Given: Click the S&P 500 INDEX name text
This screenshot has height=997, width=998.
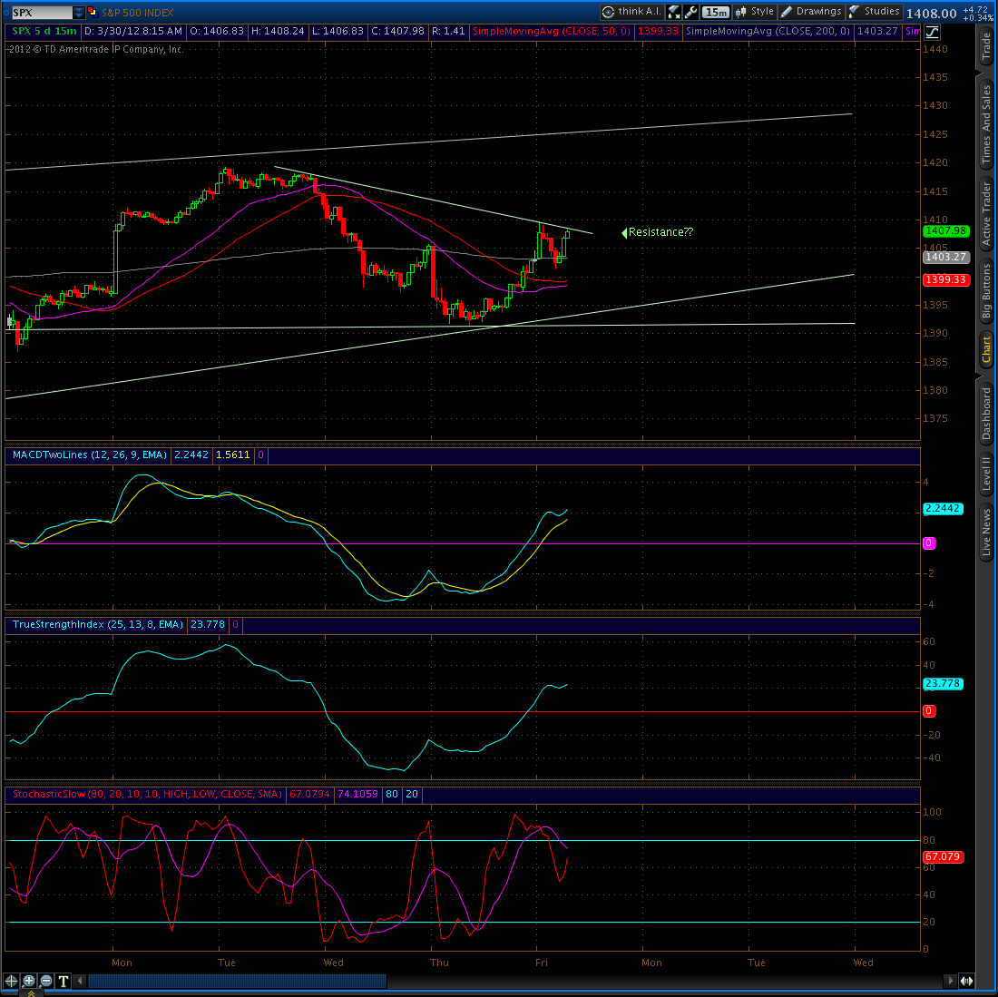Looking at the screenshot, I should (x=138, y=13).
